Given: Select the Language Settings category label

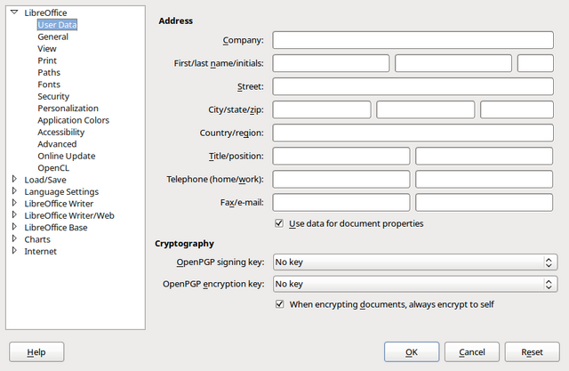Looking at the screenshot, I should (61, 191).
